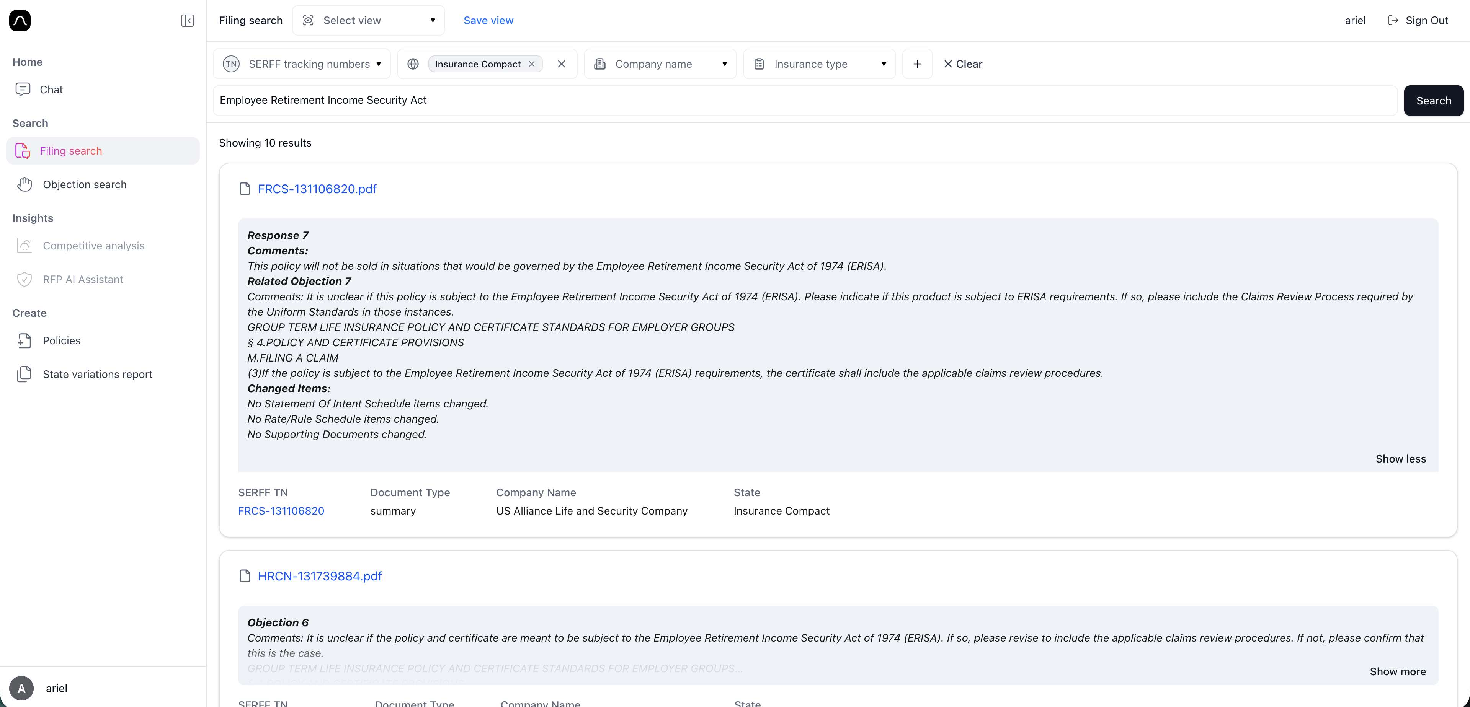
Task: Collapse the sidebar with the panel icon
Action: [187, 21]
